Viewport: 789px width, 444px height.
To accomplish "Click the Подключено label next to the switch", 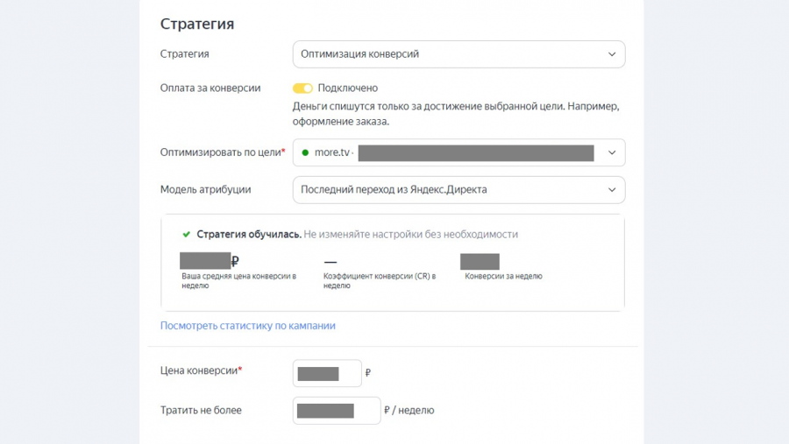I will (x=348, y=88).
